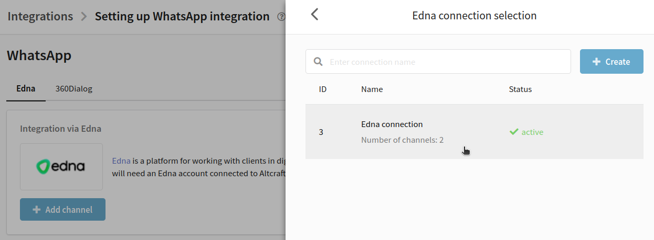Click the 'active' status text
654x240 pixels.
[532, 132]
